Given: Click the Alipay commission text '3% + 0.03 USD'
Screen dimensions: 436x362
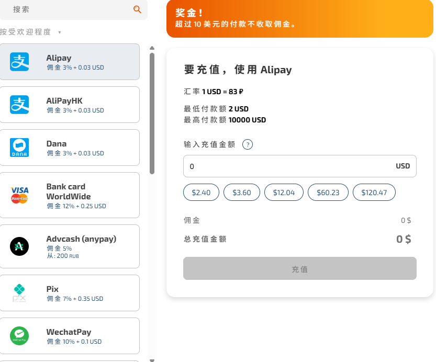Looking at the screenshot, I should 83,67.
